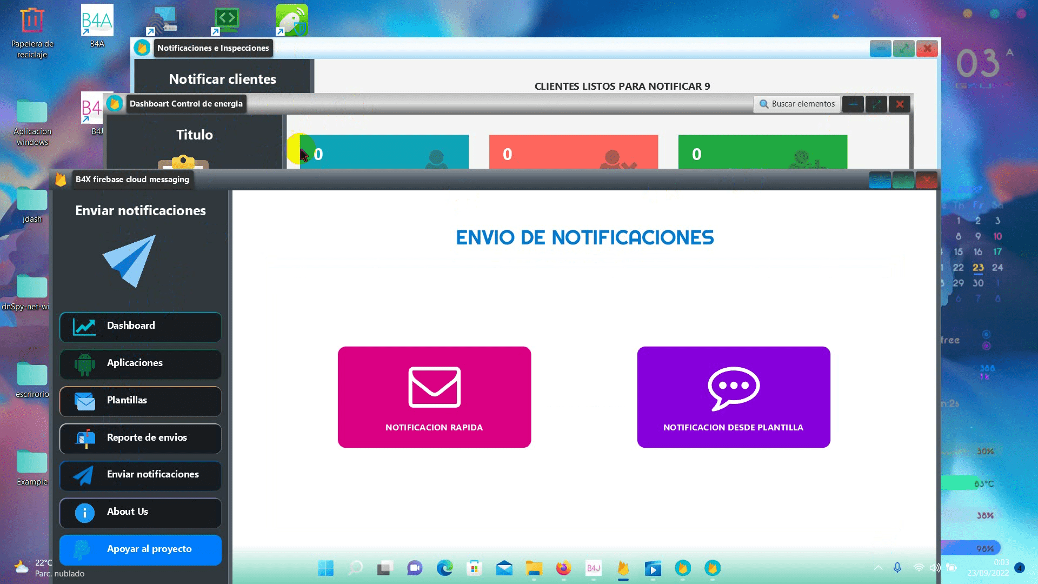The image size is (1038, 584).
Task: Expand the system tray hidden icons chevron
Action: 878,568
